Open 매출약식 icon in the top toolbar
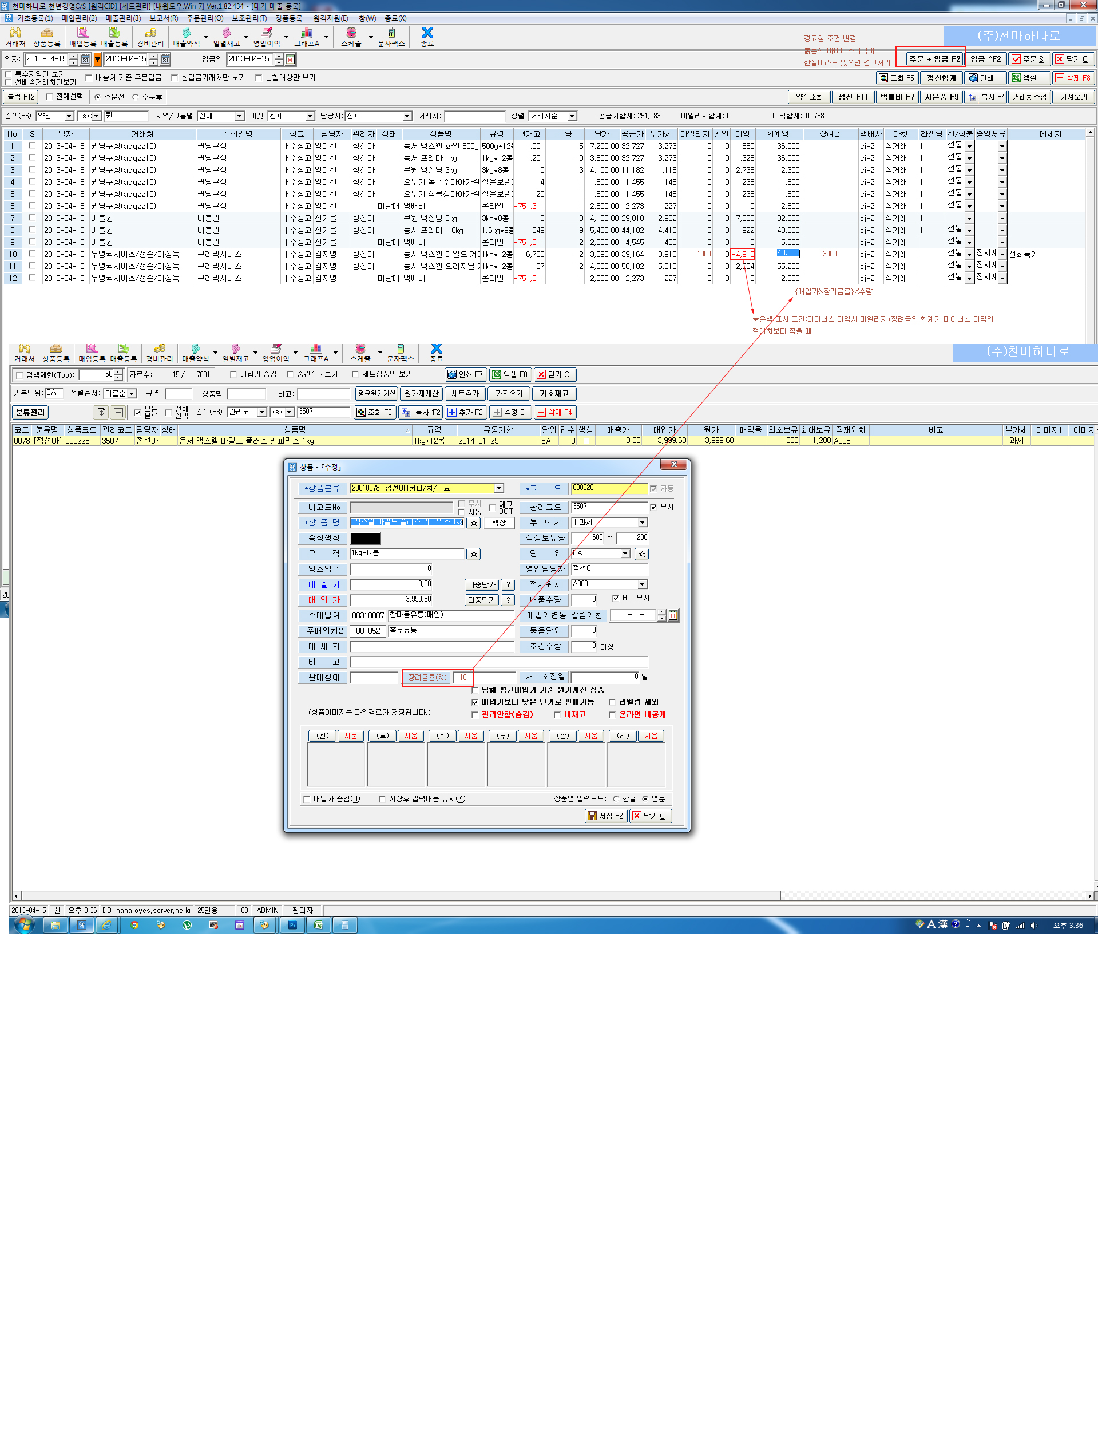 pos(187,37)
